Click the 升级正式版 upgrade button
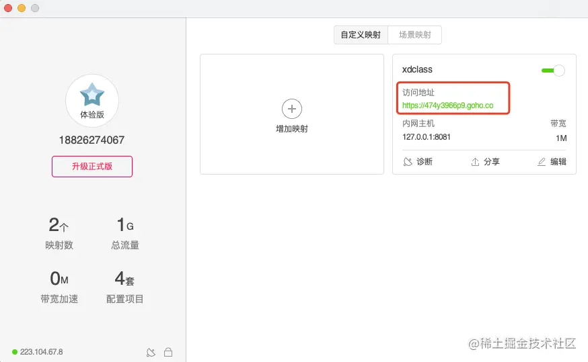Viewport: 588px width, 362px height. pyautogui.click(x=92, y=167)
